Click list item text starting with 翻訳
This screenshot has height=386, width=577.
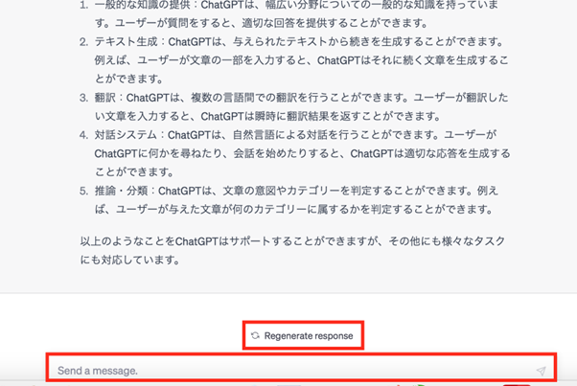click(x=301, y=107)
